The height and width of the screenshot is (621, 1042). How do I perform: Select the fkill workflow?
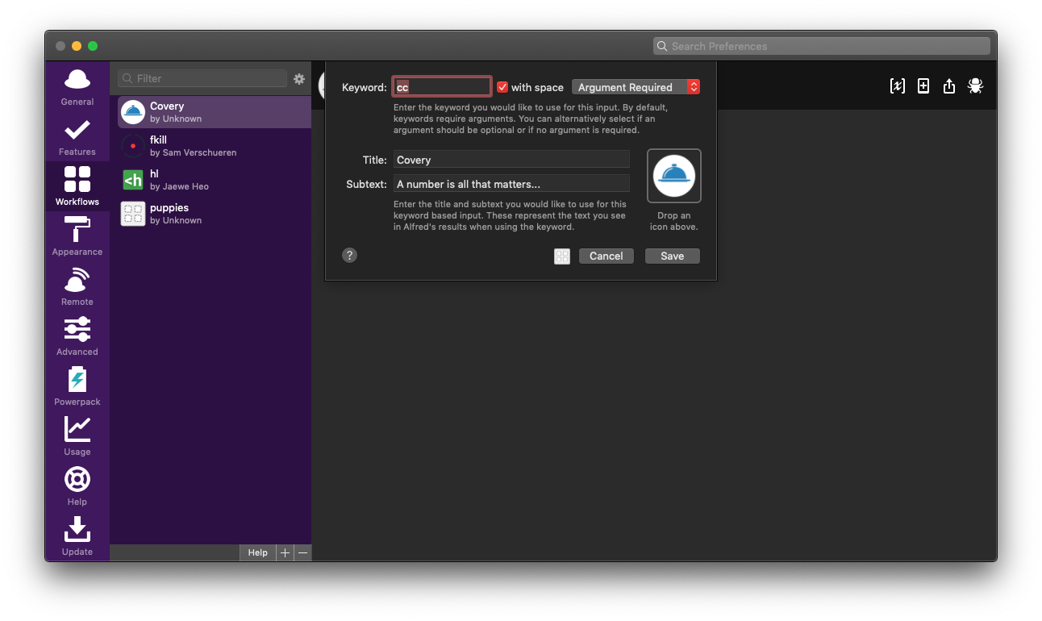[215, 146]
